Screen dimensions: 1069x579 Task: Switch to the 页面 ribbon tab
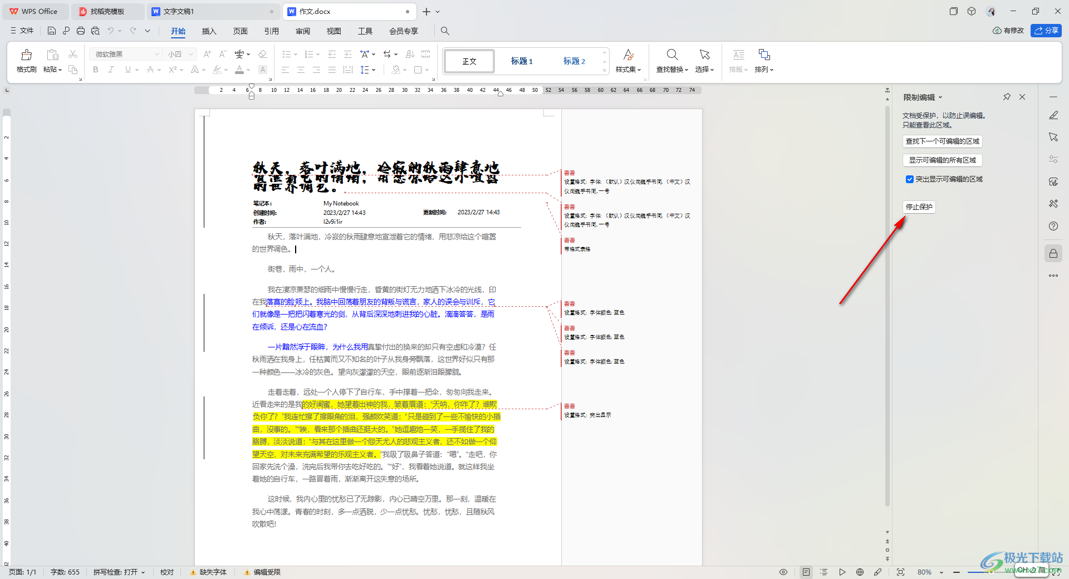240,31
